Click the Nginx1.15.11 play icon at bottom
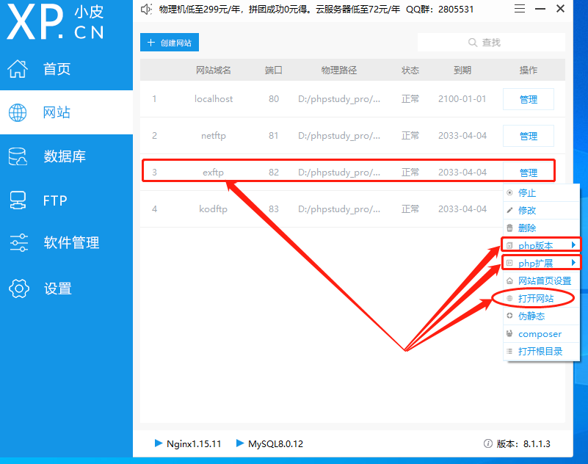Screen dimensions: 588x464 click(159, 443)
